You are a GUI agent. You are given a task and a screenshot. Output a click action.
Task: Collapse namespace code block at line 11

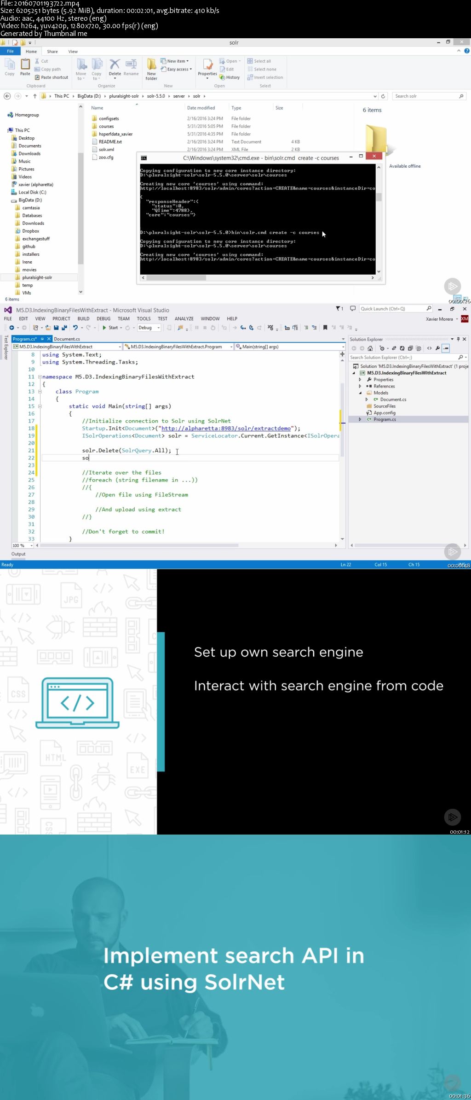40,376
